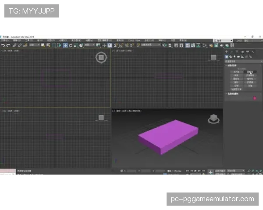Activate the Select and Rotate tool
The image size is (263, 210).
pyautogui.click(x=71, y=45)
